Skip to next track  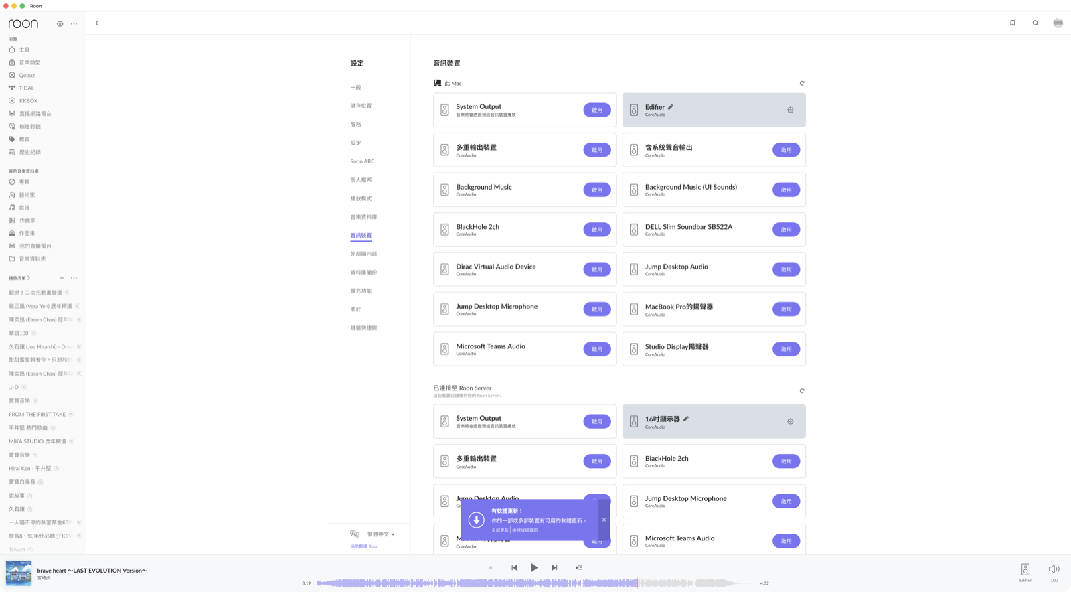pyautogui.click(x=554, y=568)
